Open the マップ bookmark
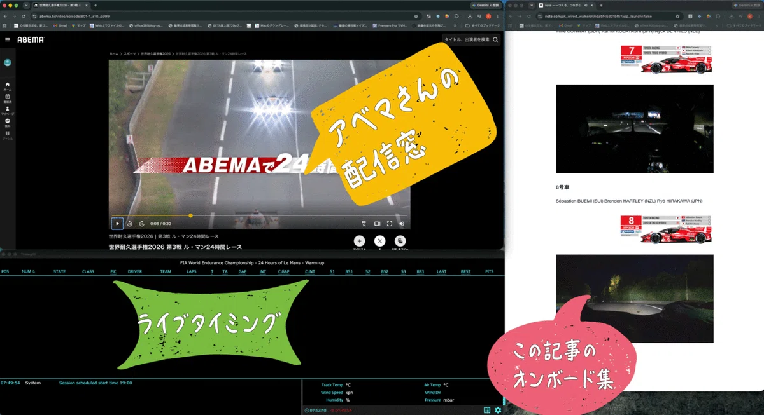This screenshot has width=764, height=415. [80, 25]
